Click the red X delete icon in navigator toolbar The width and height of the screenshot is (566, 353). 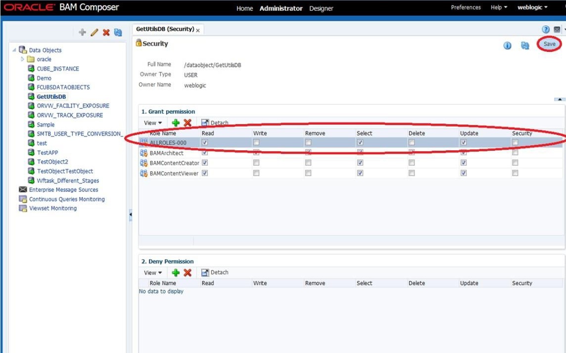[x=106, y=32]
